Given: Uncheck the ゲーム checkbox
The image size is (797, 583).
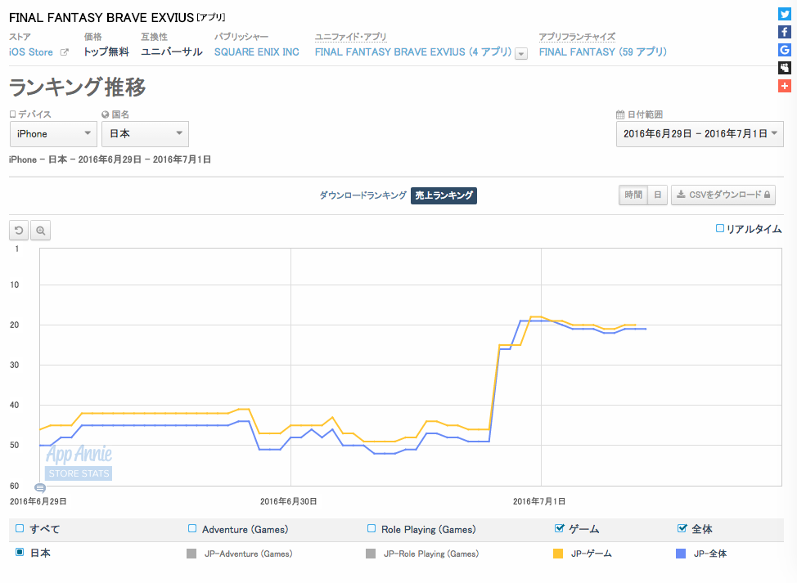Looking at the screenshot, I should coord(559,528).
